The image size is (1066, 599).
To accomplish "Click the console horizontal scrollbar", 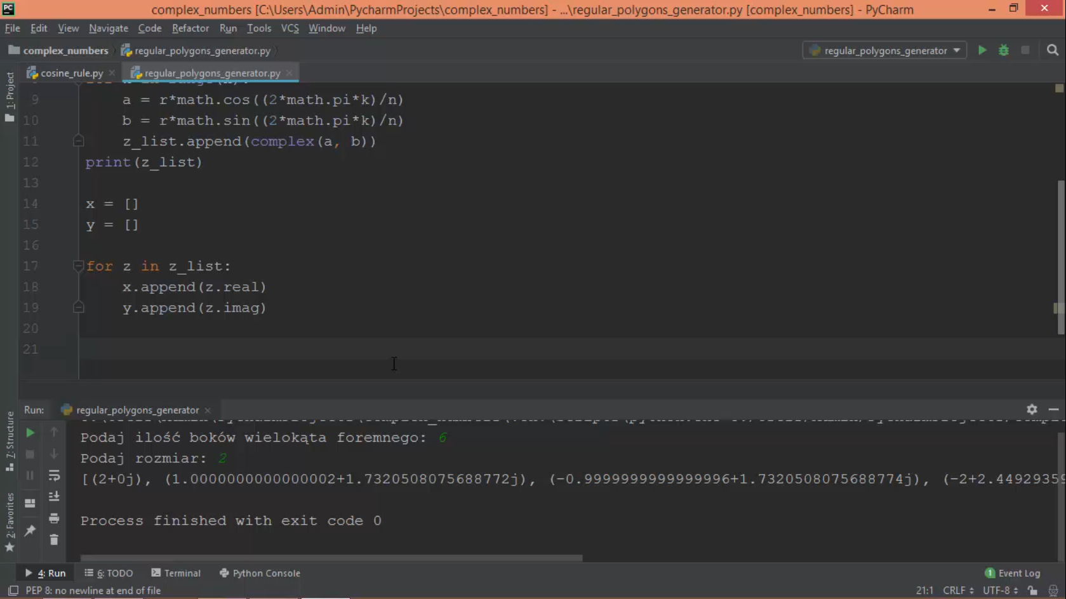I will [331, 558].
